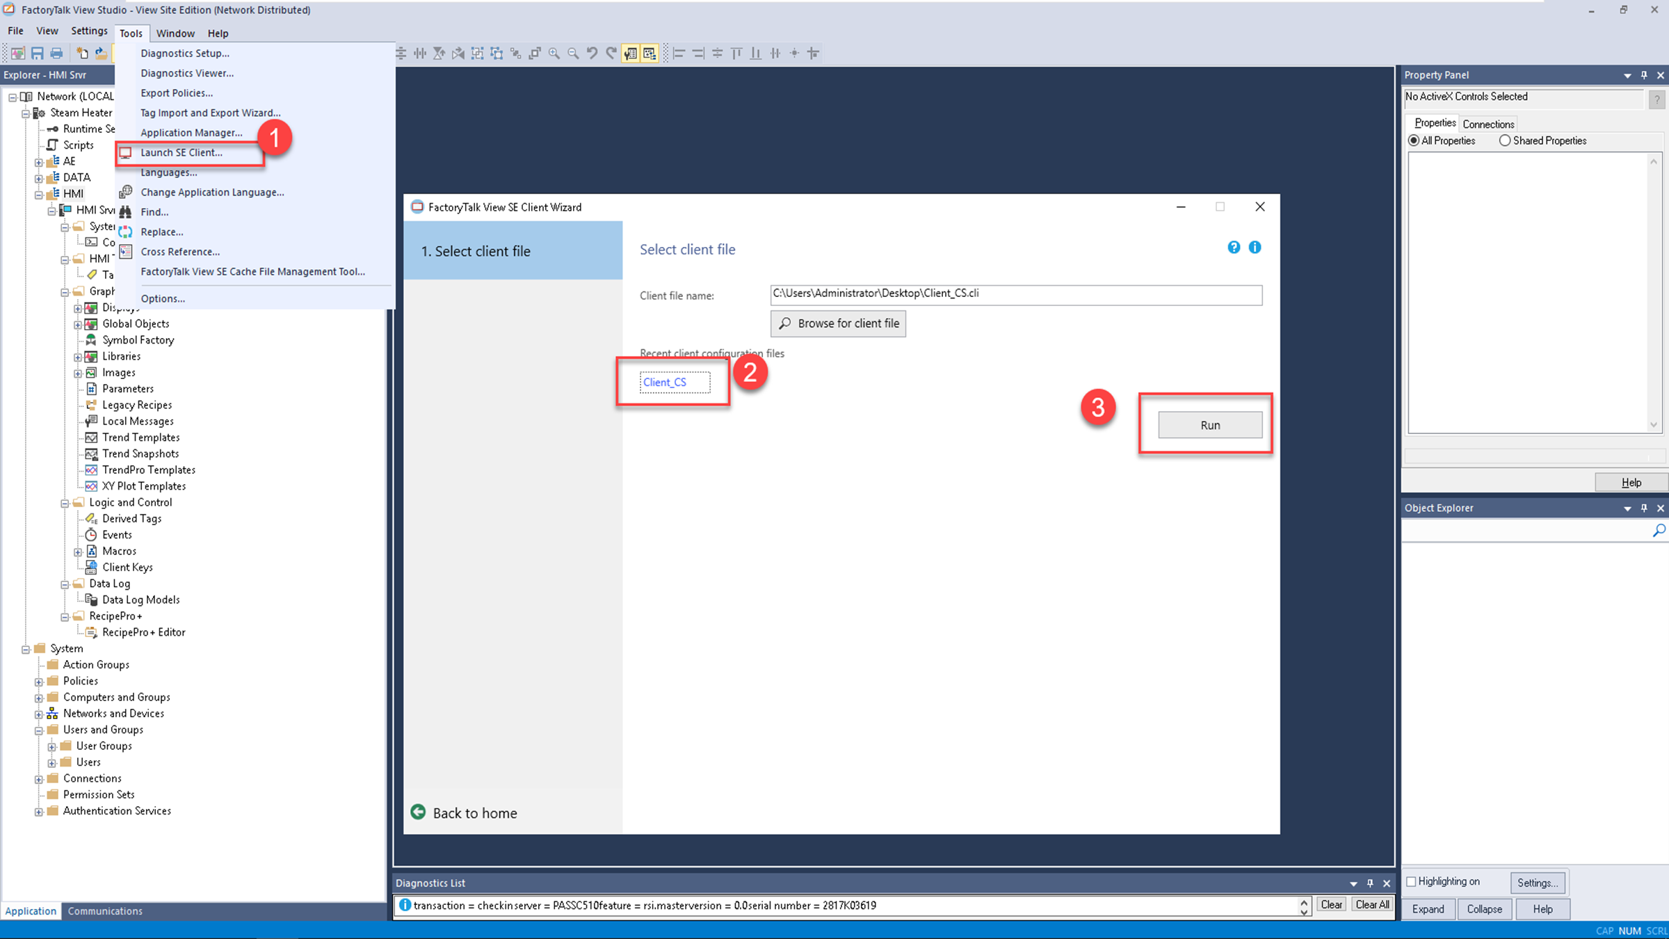Collapse the Network (LOCAL) tree node
This screenshot has height=939, width=1669.
click(x=13, y=97)
